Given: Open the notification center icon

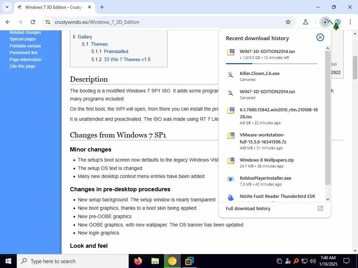Looking at the screenshot, I should (x=346, y=261).
